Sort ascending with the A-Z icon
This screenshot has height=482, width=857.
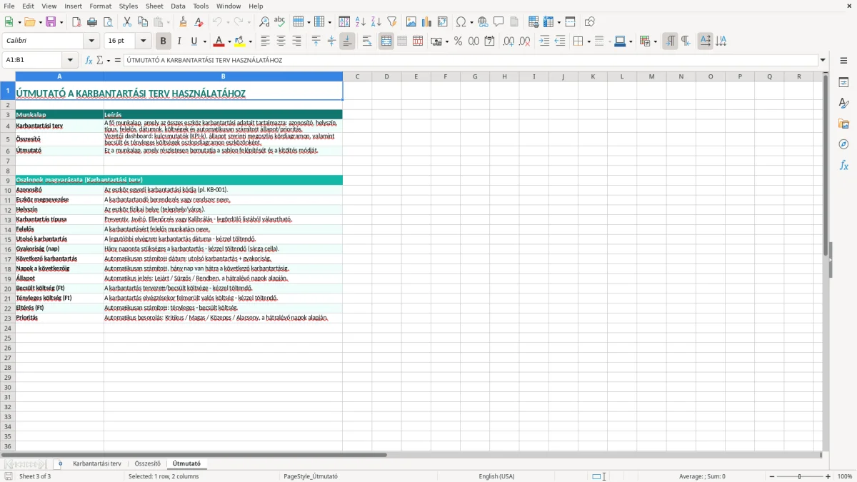tap(361, 22)
